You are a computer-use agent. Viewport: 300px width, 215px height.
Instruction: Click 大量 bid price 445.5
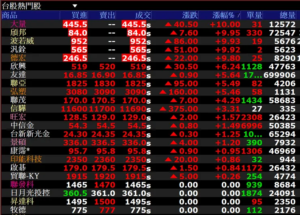point(75,24)
